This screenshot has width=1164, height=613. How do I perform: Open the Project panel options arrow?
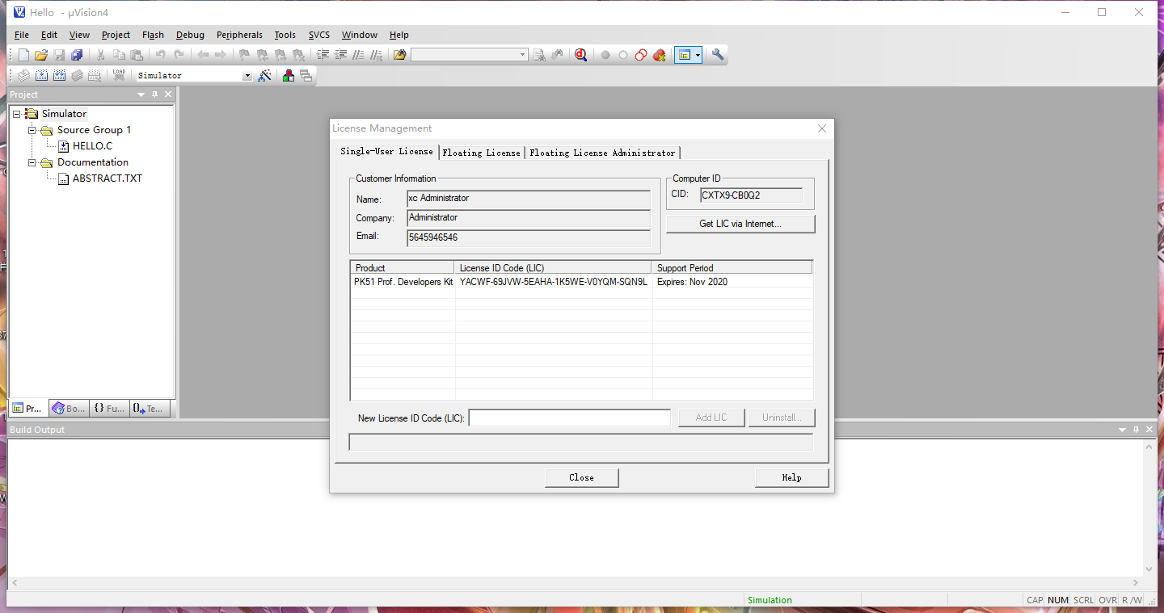click(141, 94)
